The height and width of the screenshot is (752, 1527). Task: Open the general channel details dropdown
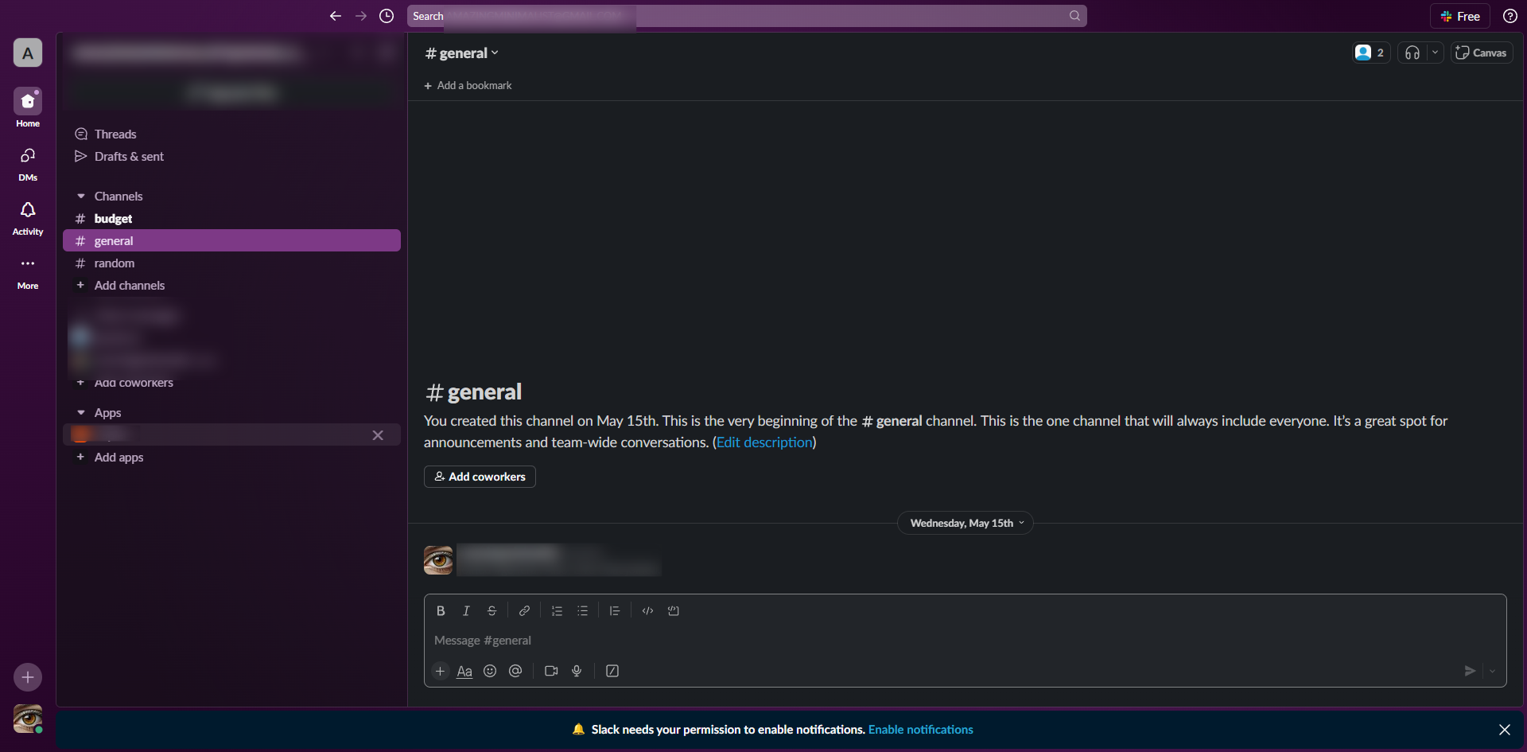(462, 53)
